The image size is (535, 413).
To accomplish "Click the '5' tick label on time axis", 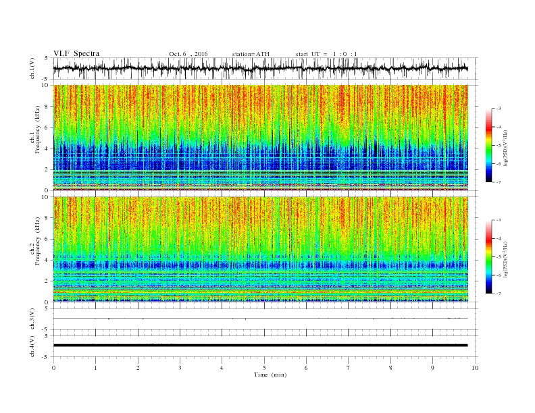I will [x=264, y=368].
